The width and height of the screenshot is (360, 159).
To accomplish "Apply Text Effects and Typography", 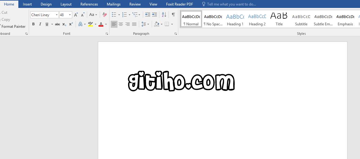I will pos(80,24).
